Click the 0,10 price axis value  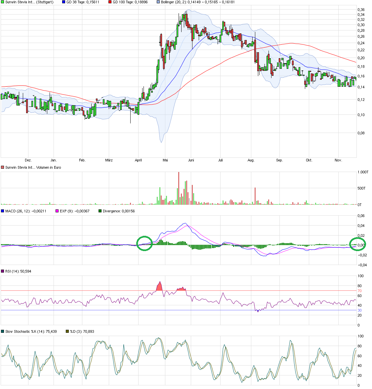coord(361,115)
